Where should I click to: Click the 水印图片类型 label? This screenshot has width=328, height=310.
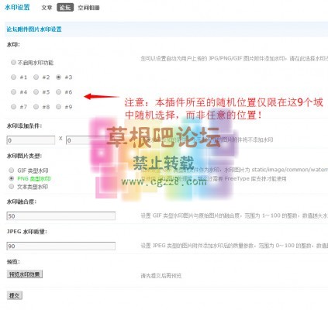(x=24, y=156)
